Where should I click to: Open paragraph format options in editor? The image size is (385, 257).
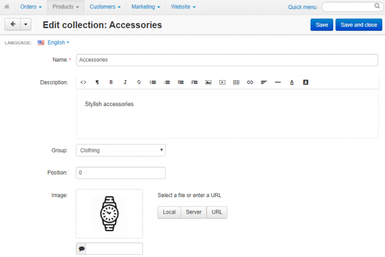coord(97,82)
